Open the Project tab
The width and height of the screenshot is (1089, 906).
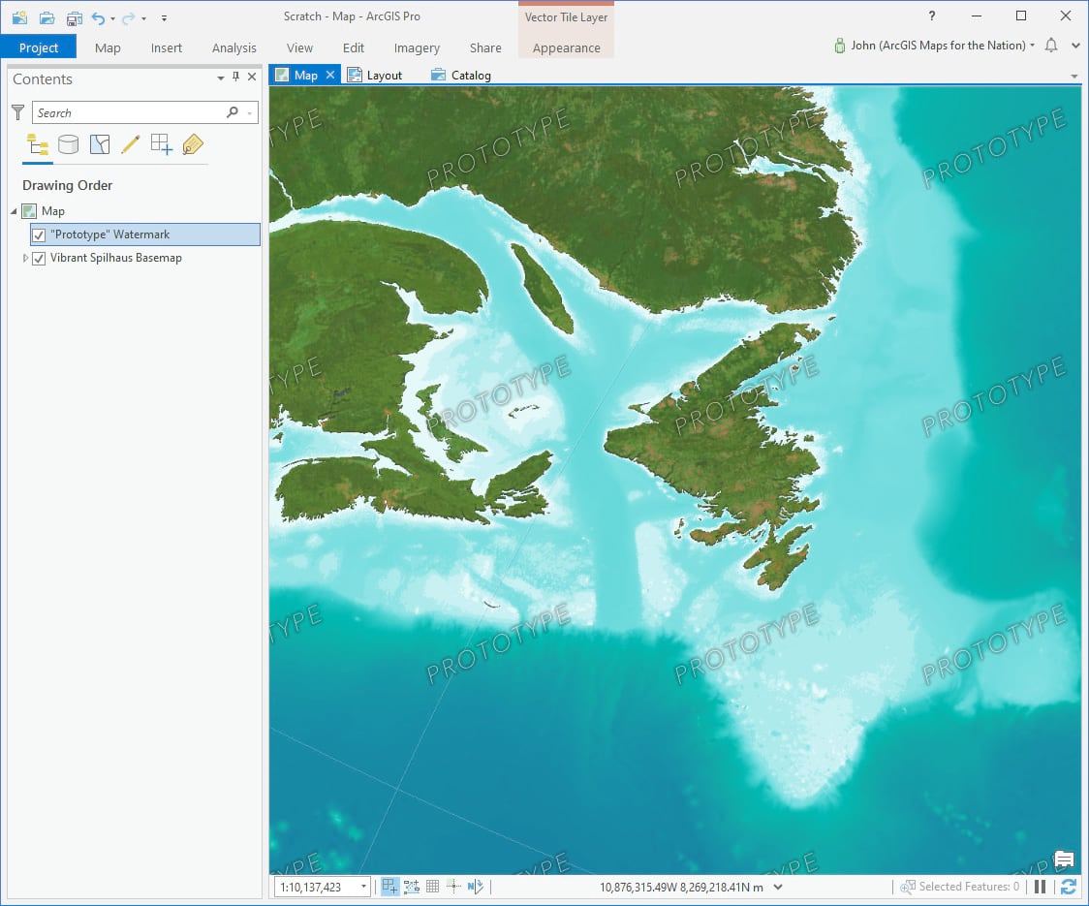38,47
